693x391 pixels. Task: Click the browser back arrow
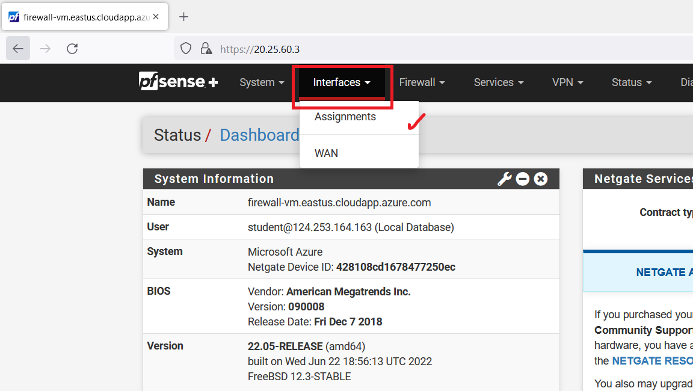18,49
